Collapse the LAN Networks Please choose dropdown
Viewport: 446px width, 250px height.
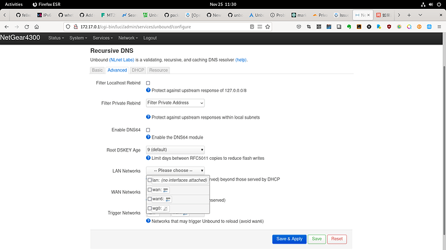(x=175, y=171)
